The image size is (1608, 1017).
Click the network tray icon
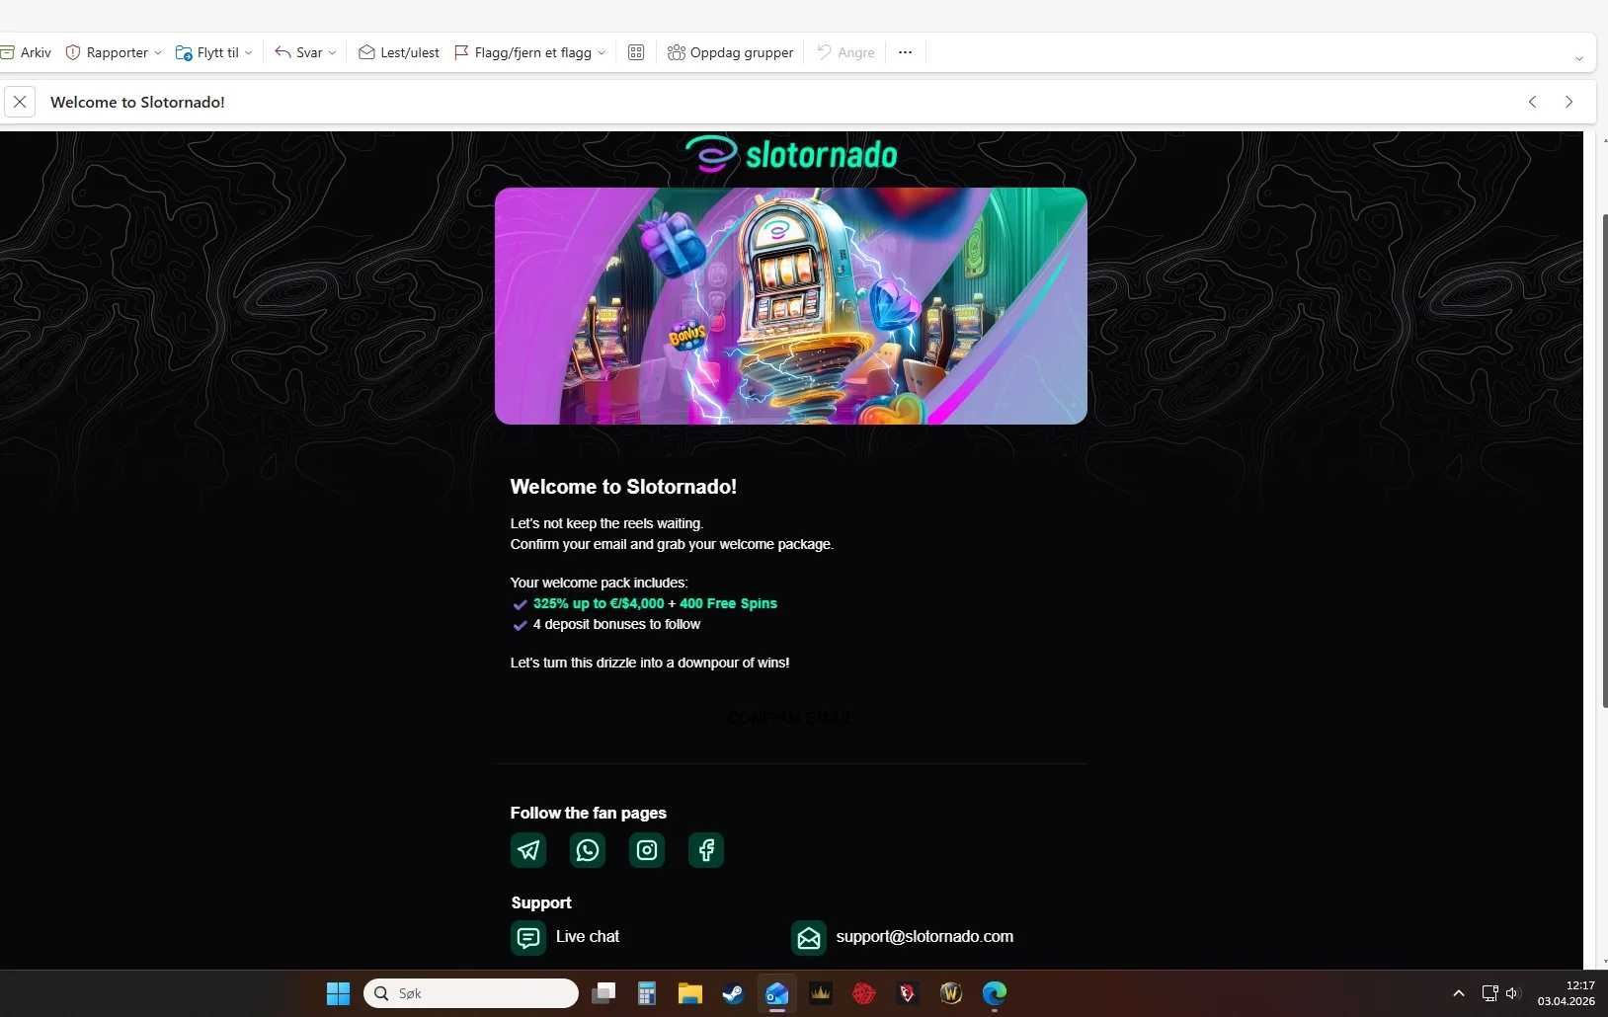(x=1489, y=993)
